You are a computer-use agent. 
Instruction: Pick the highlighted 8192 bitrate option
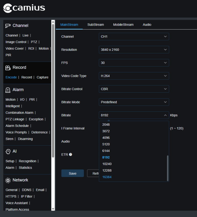pyautogui.click(x=106, y=157)
